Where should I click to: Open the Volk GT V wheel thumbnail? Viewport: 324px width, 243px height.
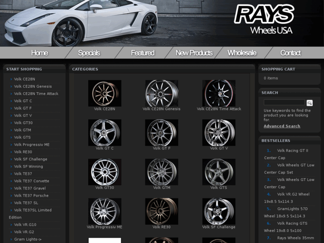point(219,132)
